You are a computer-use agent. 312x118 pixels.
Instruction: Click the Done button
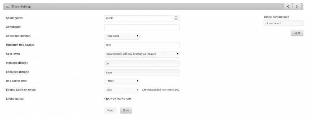[x=126, y=110]
